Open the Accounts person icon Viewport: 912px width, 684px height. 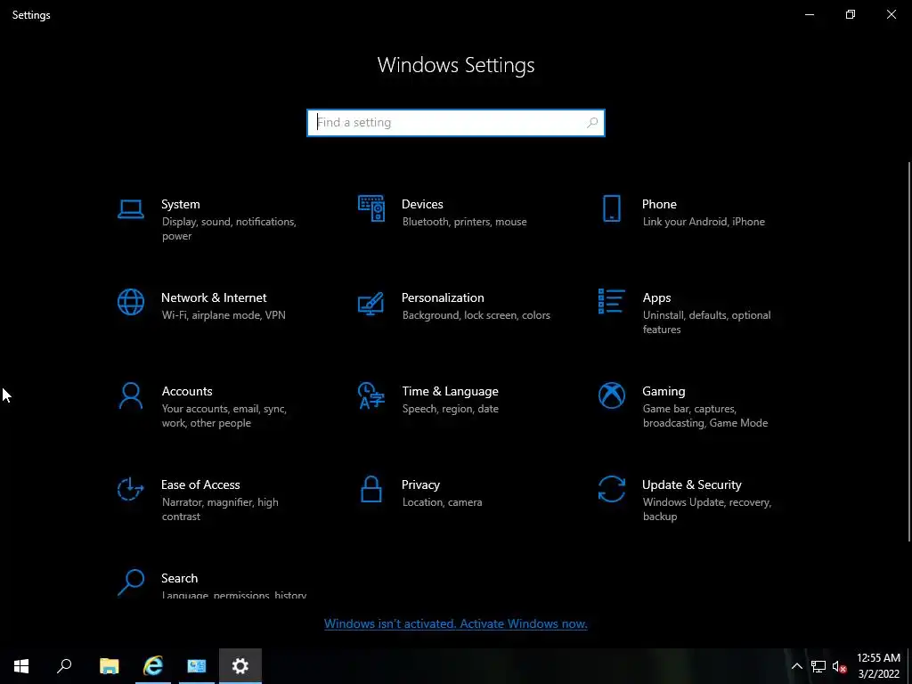[130, 396]
